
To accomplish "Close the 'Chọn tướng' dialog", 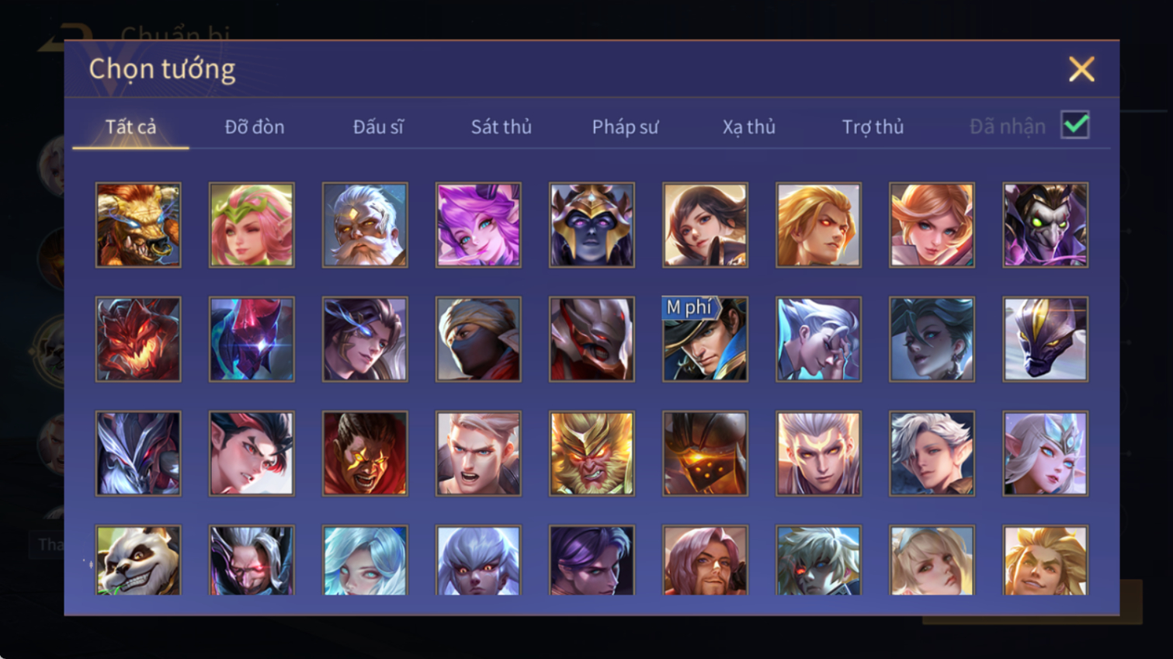I will point(1081,69).
